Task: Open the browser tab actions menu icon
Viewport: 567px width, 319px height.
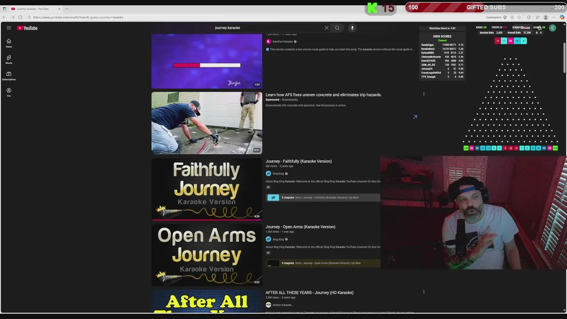Action: click(x=4, y=9)
